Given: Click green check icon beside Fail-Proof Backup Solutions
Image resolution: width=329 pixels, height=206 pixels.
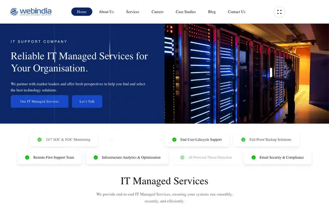Looking at the screenshot, I should (x=243, y=140).
